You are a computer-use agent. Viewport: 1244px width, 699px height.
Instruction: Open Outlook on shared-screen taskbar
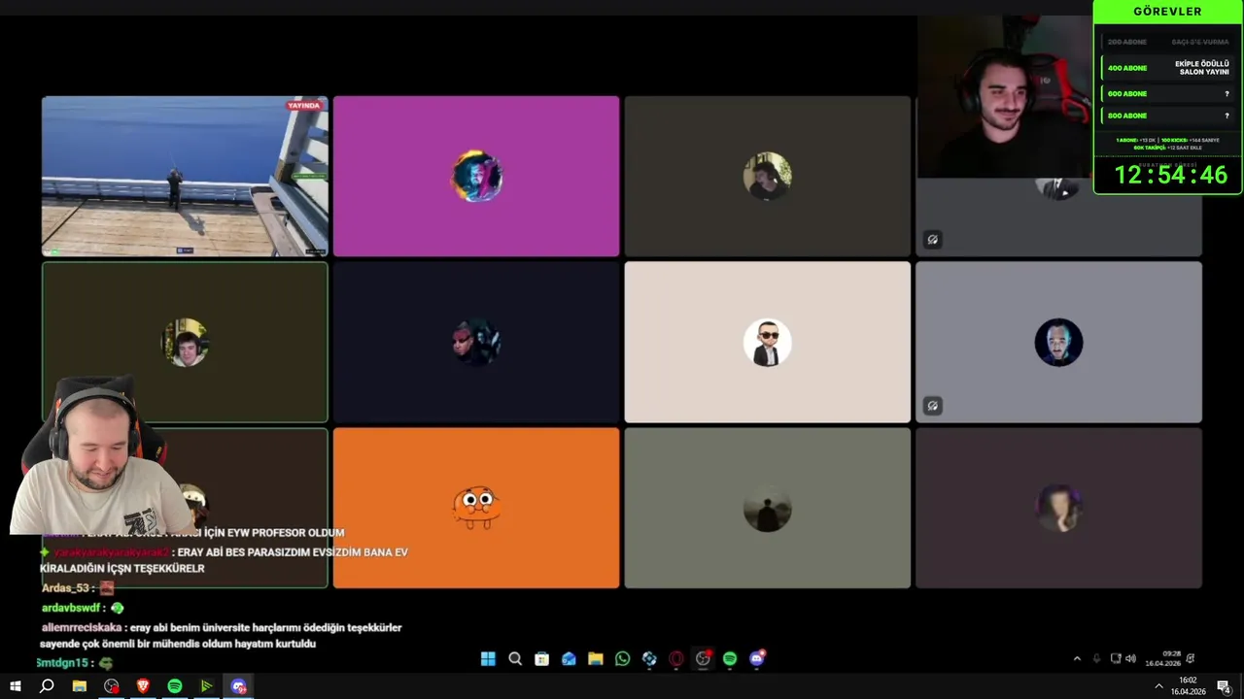[569, 658]
